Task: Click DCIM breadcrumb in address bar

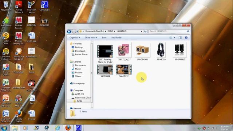Action: coord(110,31)
